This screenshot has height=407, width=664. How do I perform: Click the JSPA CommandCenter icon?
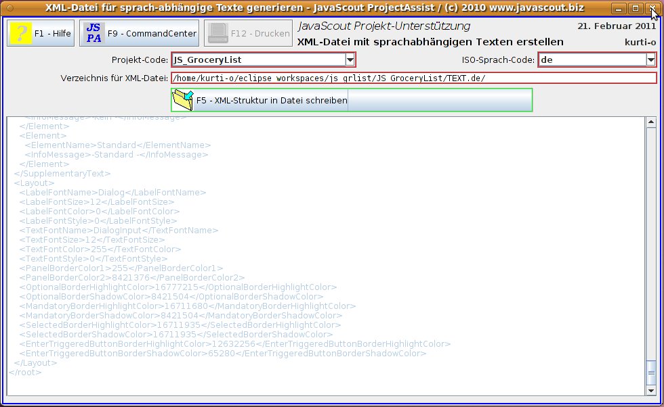click(x=93, y=32)
